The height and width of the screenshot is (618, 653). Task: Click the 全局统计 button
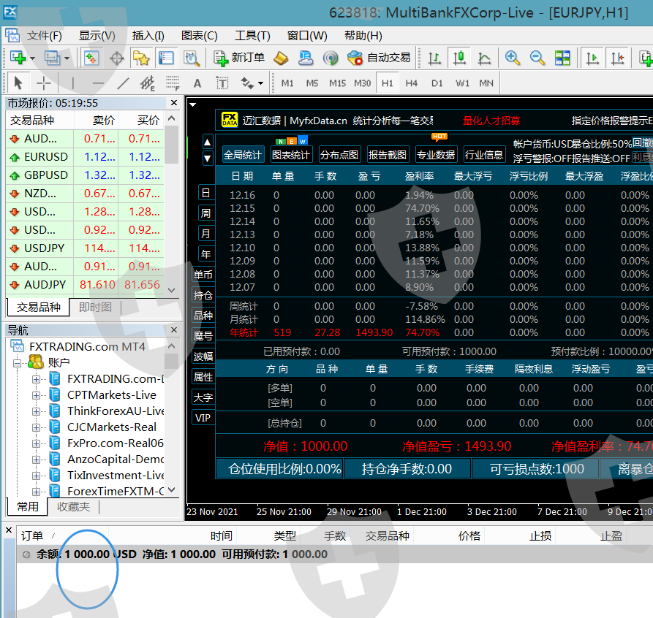[x=243, y=155]
